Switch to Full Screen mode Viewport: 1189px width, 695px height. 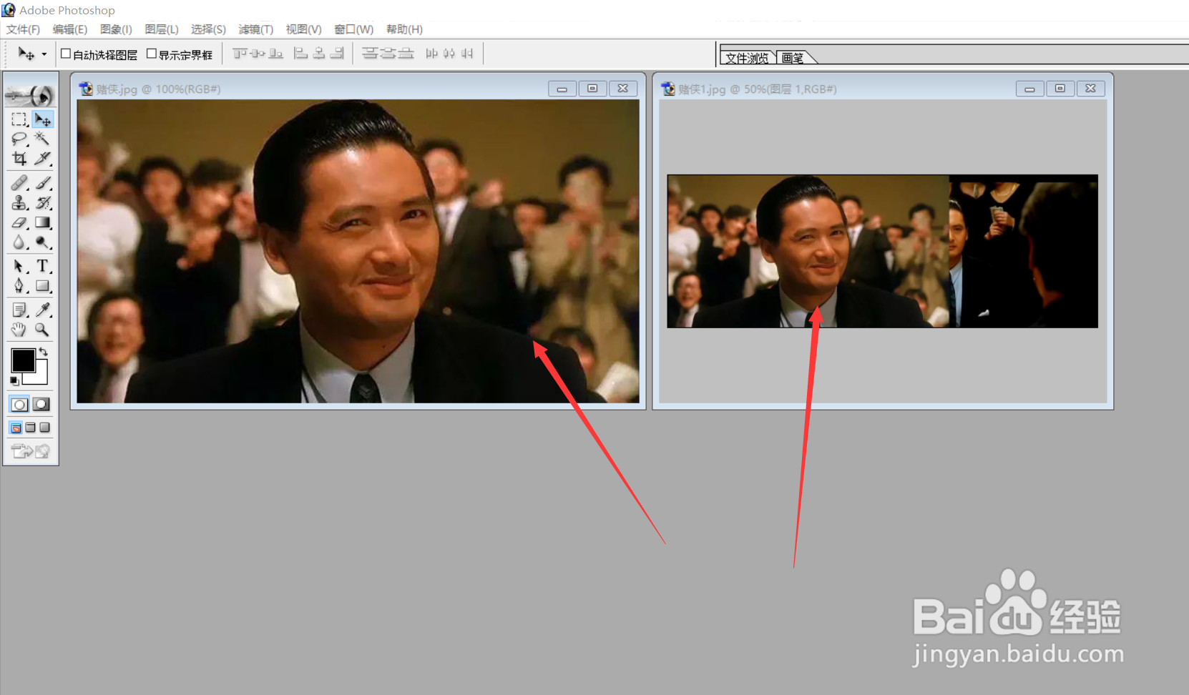pyautogui.click(x=44, y=428)
